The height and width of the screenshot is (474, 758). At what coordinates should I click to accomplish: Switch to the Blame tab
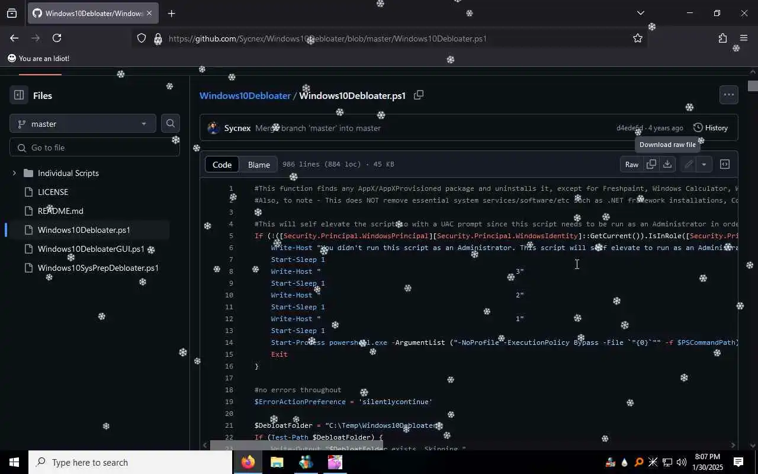[x=259, y=164]
